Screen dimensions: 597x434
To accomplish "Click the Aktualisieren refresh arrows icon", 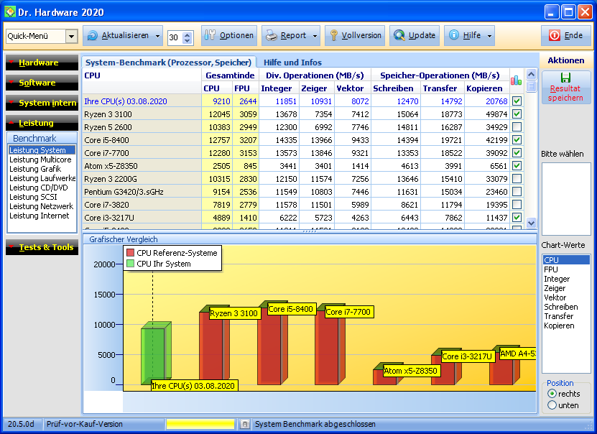I will (92, 35).
